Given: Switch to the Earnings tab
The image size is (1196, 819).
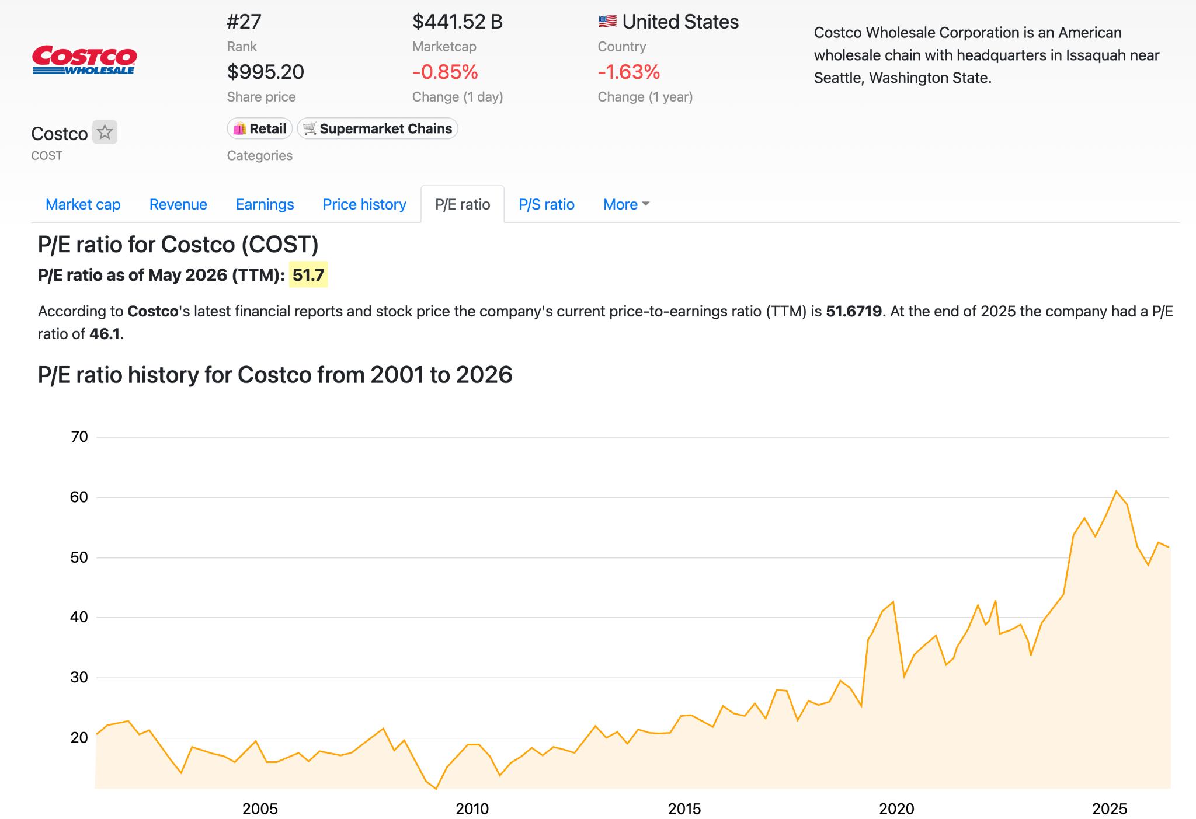Looking at the screenshot, I should click(265, 204).
